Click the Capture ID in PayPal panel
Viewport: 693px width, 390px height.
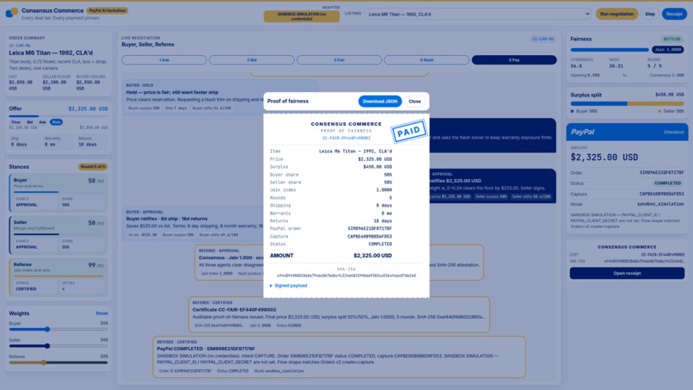(x=661, y=194)
